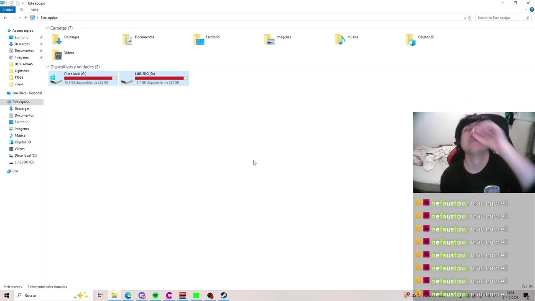The width and height of the screenshot is (535, 301).
Task: Open the Imágenes folder in Carpetas
Action: (278, 39)
